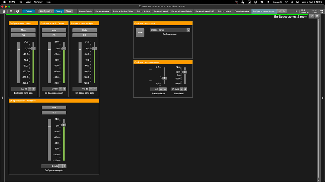Expand the right side panel arrow
The image size is (325, 182).
coord(323,98)
